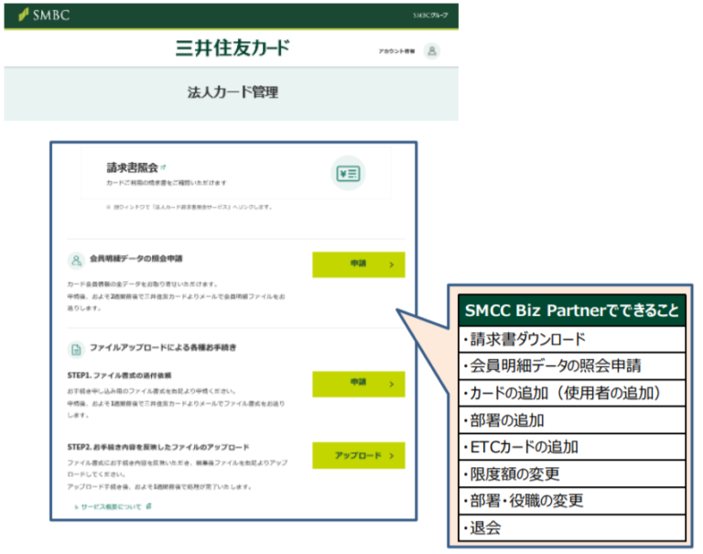
Task: Click the 請求書ダウンロード row in the list
Action: pos(571,339)
